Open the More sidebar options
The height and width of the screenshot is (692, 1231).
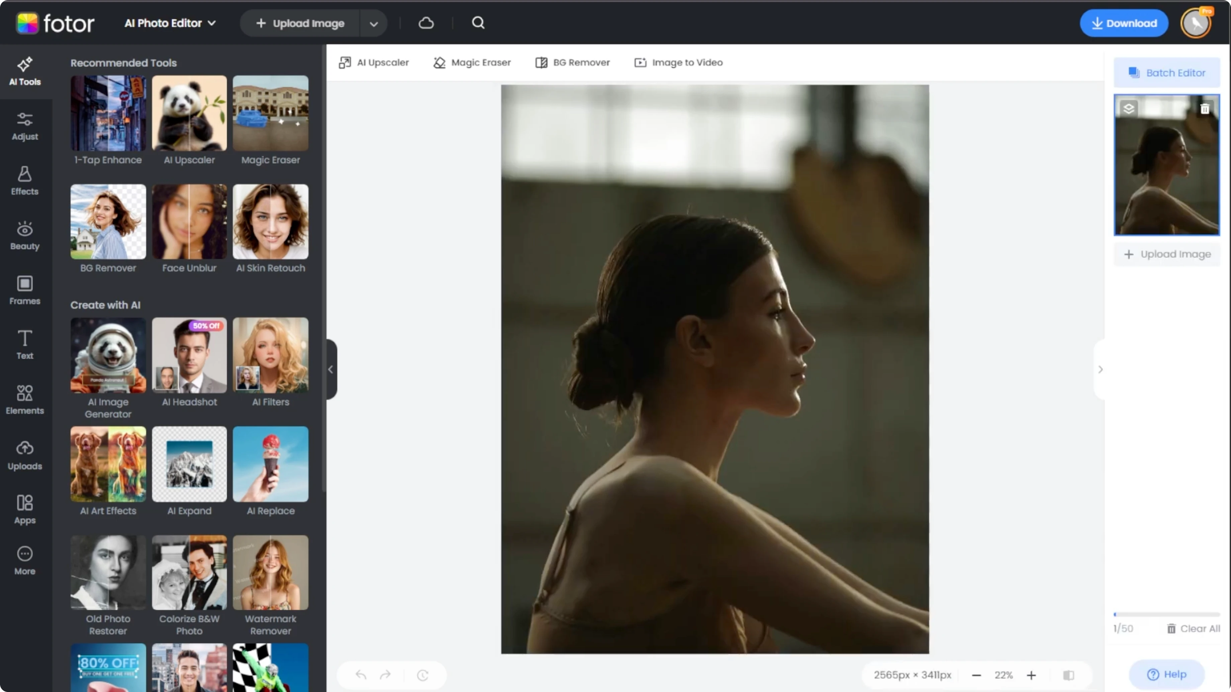25,561
